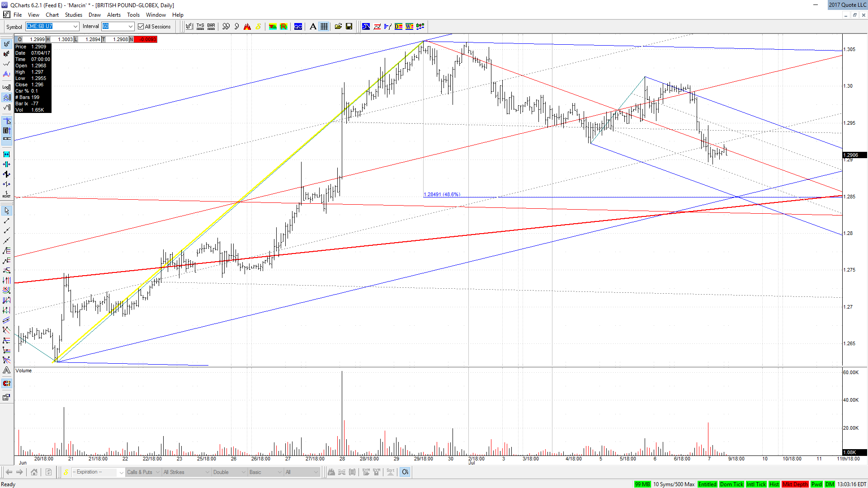This screenshot has height=488, width=868.
Task: Select the trend line drawing tool
Action: [6, 221]
